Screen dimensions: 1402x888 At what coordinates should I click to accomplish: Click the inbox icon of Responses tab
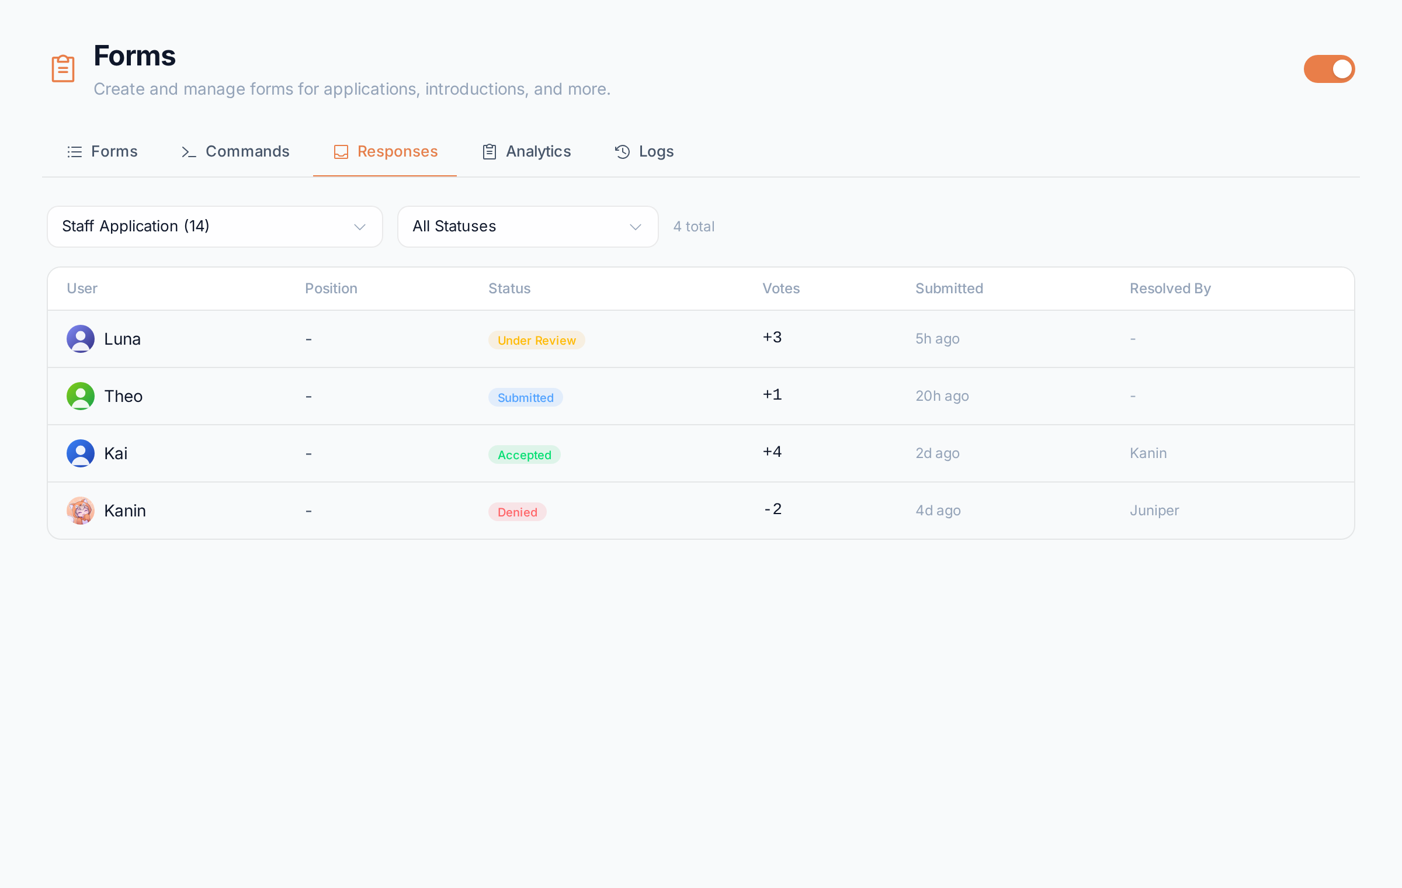click(341, 152)
